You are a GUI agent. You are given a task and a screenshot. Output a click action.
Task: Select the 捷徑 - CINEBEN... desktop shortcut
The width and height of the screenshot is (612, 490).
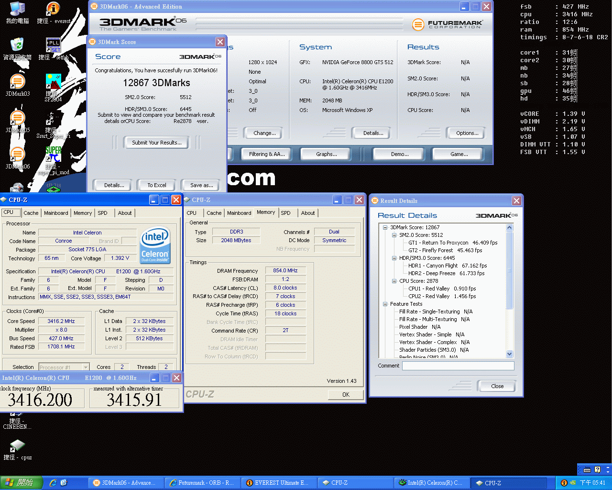click(17, 421)
